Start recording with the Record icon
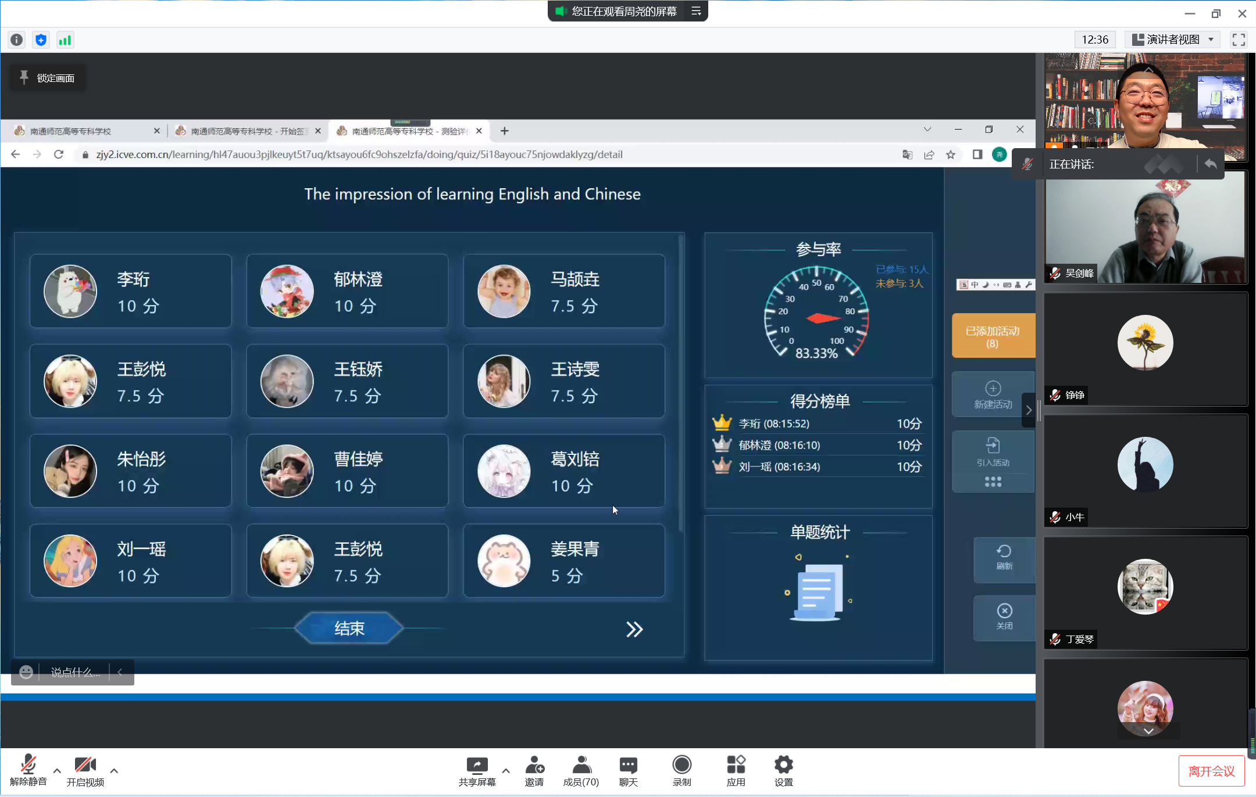This screenshot has height=797, width=1256. pyautogui.click(x=681, y=766)
